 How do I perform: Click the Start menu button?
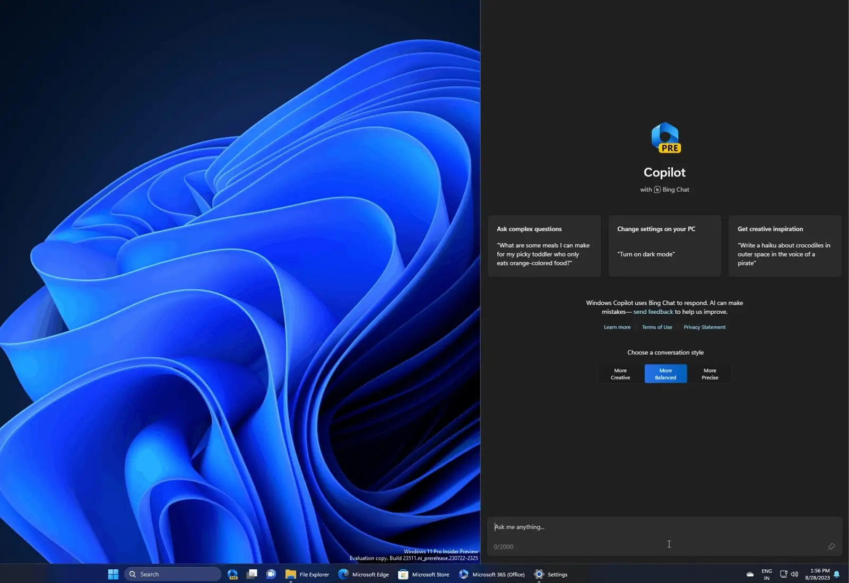point(112,574)
